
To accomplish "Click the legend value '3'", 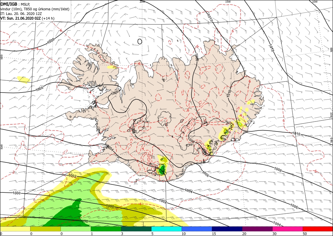I will pyautogui.click(x=122, y=234).
